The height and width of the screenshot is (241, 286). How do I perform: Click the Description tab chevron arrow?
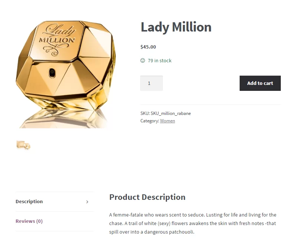point(87,202)
